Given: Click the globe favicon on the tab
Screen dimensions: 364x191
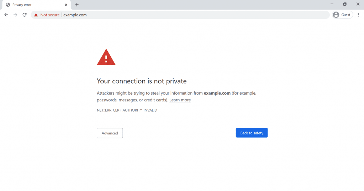Looking at the screenshot, I should coord(8,5).
